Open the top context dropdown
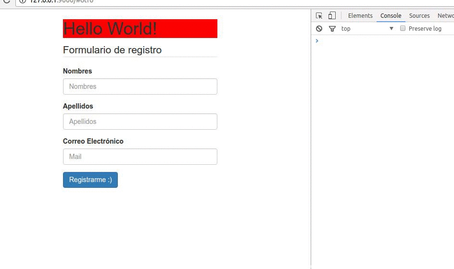Viewport: 454px width, 269px height. coord(367,28)
